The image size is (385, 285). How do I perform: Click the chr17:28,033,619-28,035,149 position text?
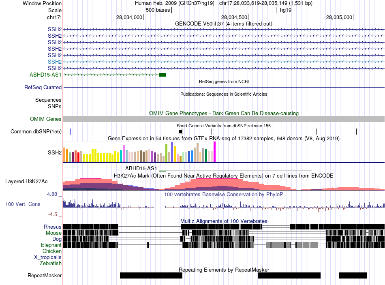[266, 3]
